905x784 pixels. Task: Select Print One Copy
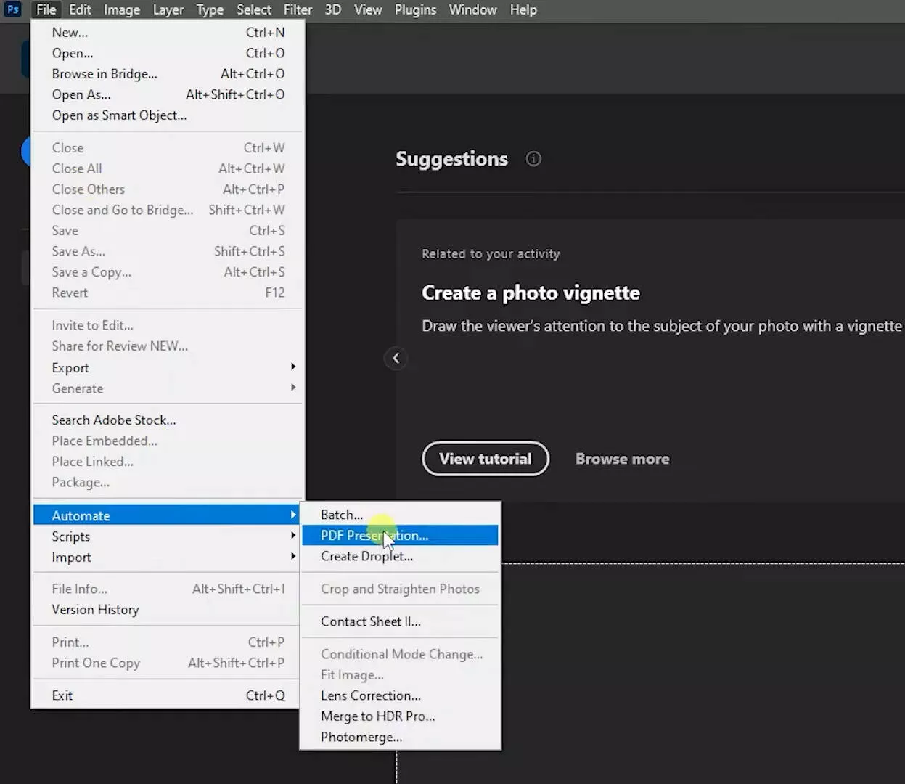(168, 663)
